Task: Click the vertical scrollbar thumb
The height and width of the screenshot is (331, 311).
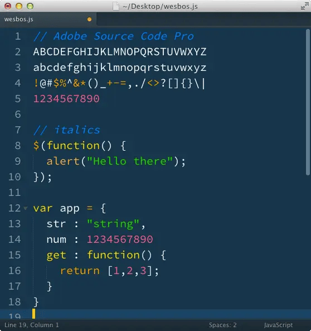Action: (308, 102)
